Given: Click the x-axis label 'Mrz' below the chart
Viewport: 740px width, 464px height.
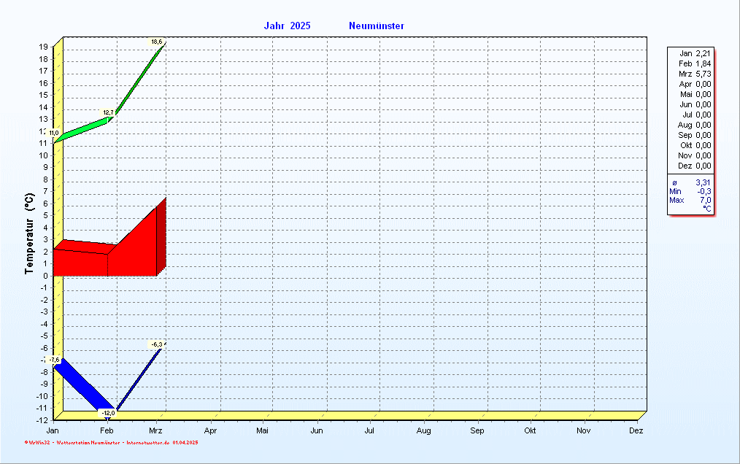Looking at the screenshot, I should pos(155,430).
